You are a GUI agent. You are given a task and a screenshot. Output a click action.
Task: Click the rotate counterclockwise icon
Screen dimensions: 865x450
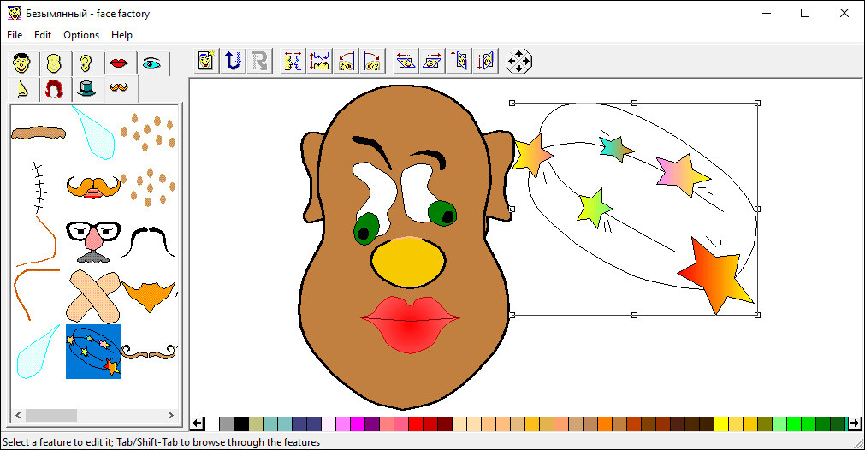point(346,61)
